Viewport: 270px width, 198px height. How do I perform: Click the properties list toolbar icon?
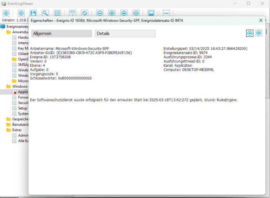57,13
